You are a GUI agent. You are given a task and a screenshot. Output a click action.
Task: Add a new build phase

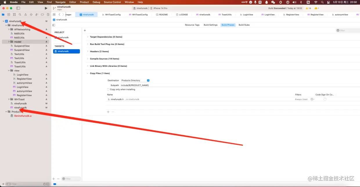(x=85, y=30)
